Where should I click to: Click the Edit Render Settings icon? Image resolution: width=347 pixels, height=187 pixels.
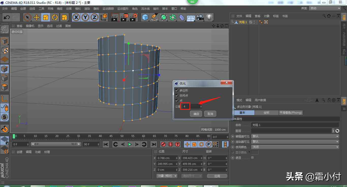click(x=133, y=18)
